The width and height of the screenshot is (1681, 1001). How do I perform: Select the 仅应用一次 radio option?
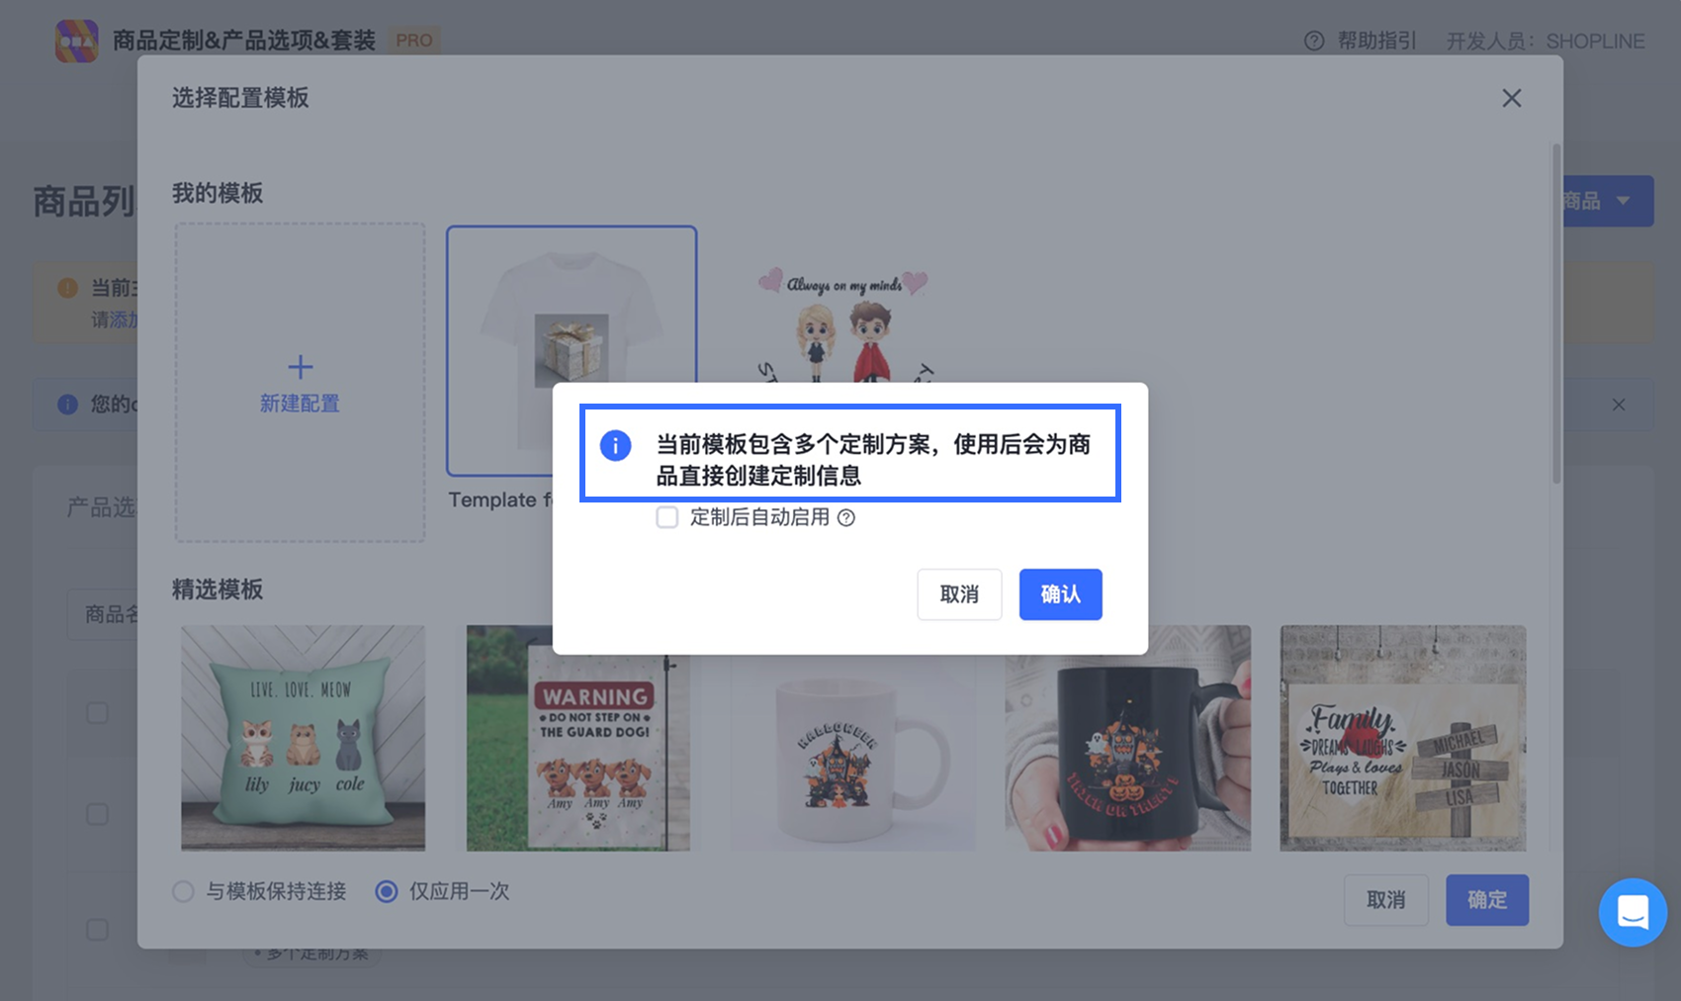387,891
